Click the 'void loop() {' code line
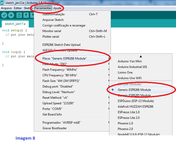The image size is (176, 145). click(x=13, y=52)
